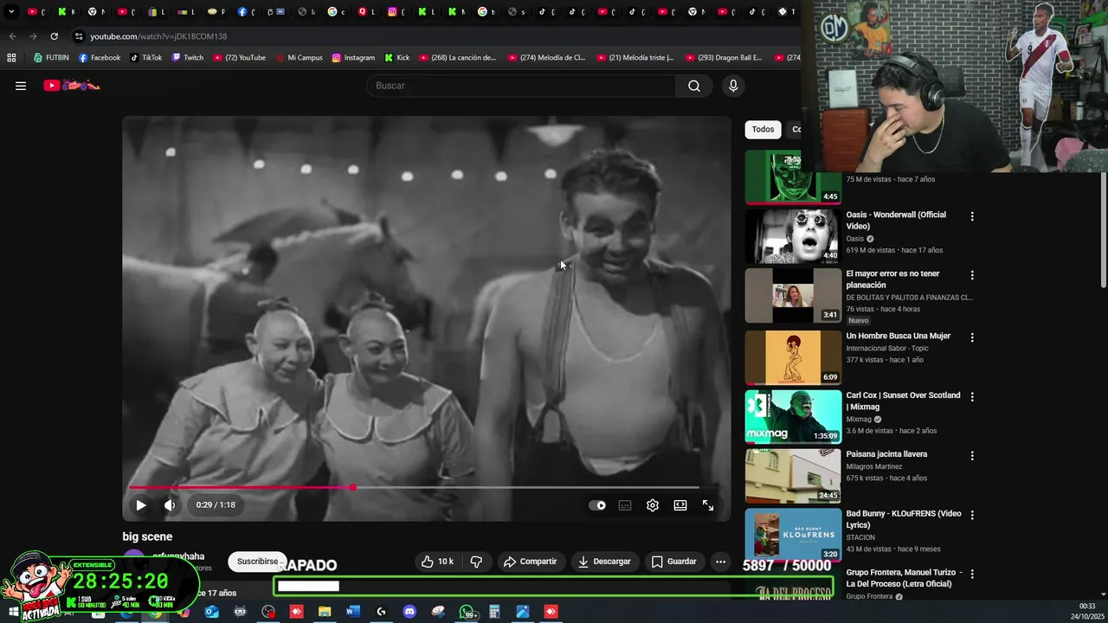Viewport: 1108px width, 623px height.
Task: Open the FUTBIN bookmark
Action: [x=51, y=58]
